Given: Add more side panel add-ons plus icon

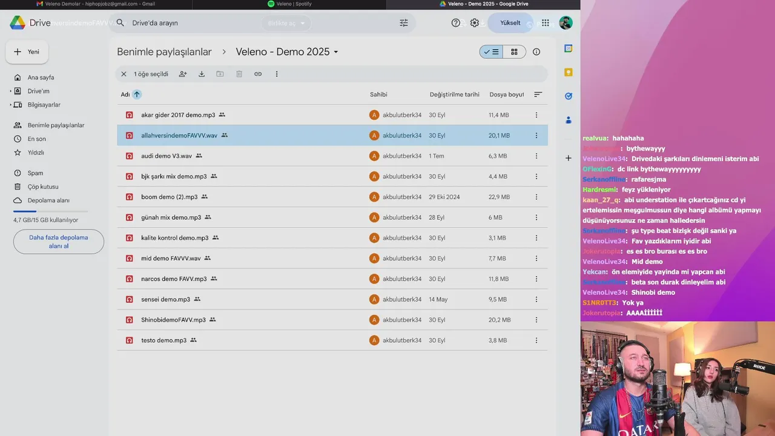Looking at the screenshot, I should click(x=569, y=158).
